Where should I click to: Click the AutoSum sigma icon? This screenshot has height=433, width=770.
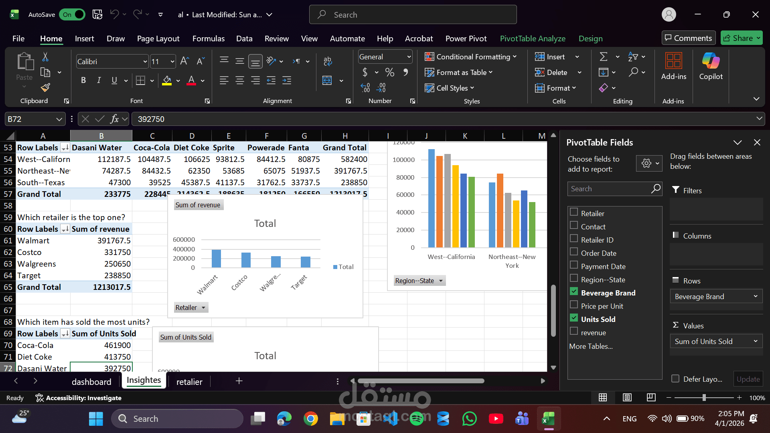(604, 57)
